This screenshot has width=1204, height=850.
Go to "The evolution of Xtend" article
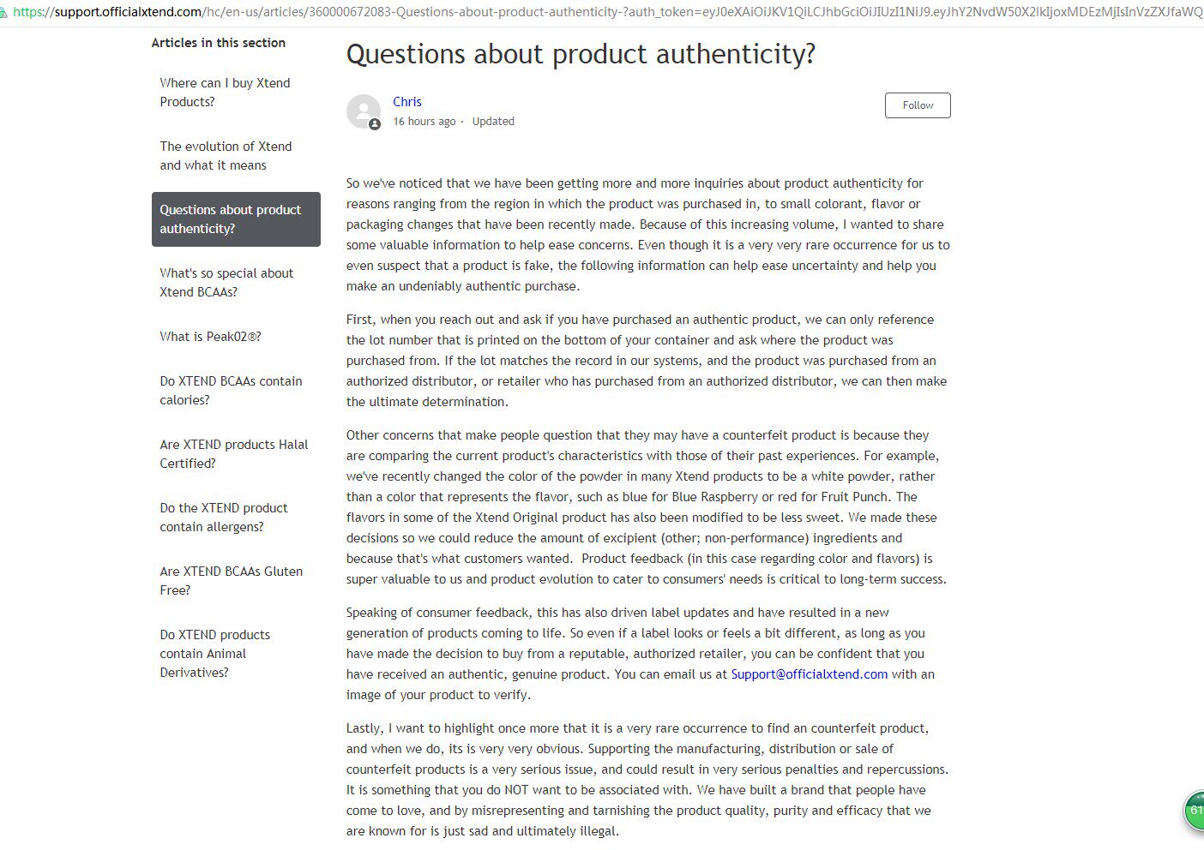click(x=226, y=156)
